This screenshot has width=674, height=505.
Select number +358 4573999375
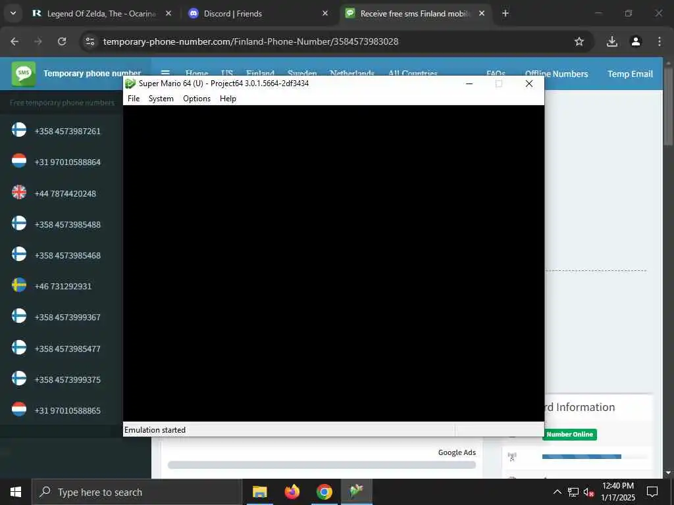[68, 379]
